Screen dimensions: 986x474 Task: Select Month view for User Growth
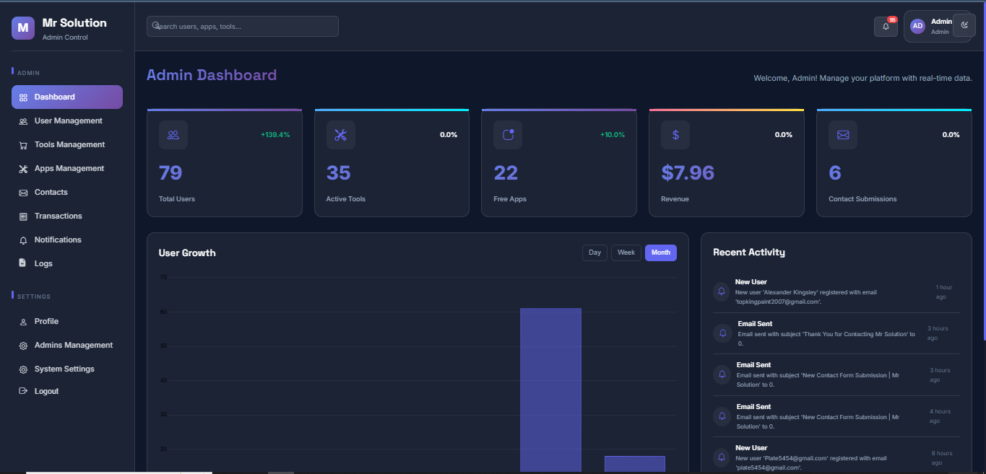pyautogui.click(x=661, y=253)
